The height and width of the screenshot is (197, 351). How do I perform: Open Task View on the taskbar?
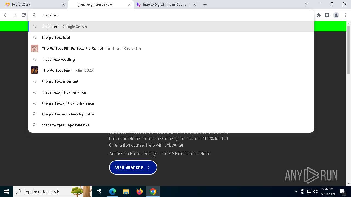[99, 192]
